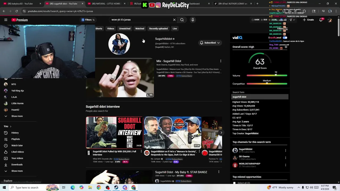The height and width of the screenshot is (191, 340).
Task: Open File Explorer from the taskbar
Action: (90, 188)
